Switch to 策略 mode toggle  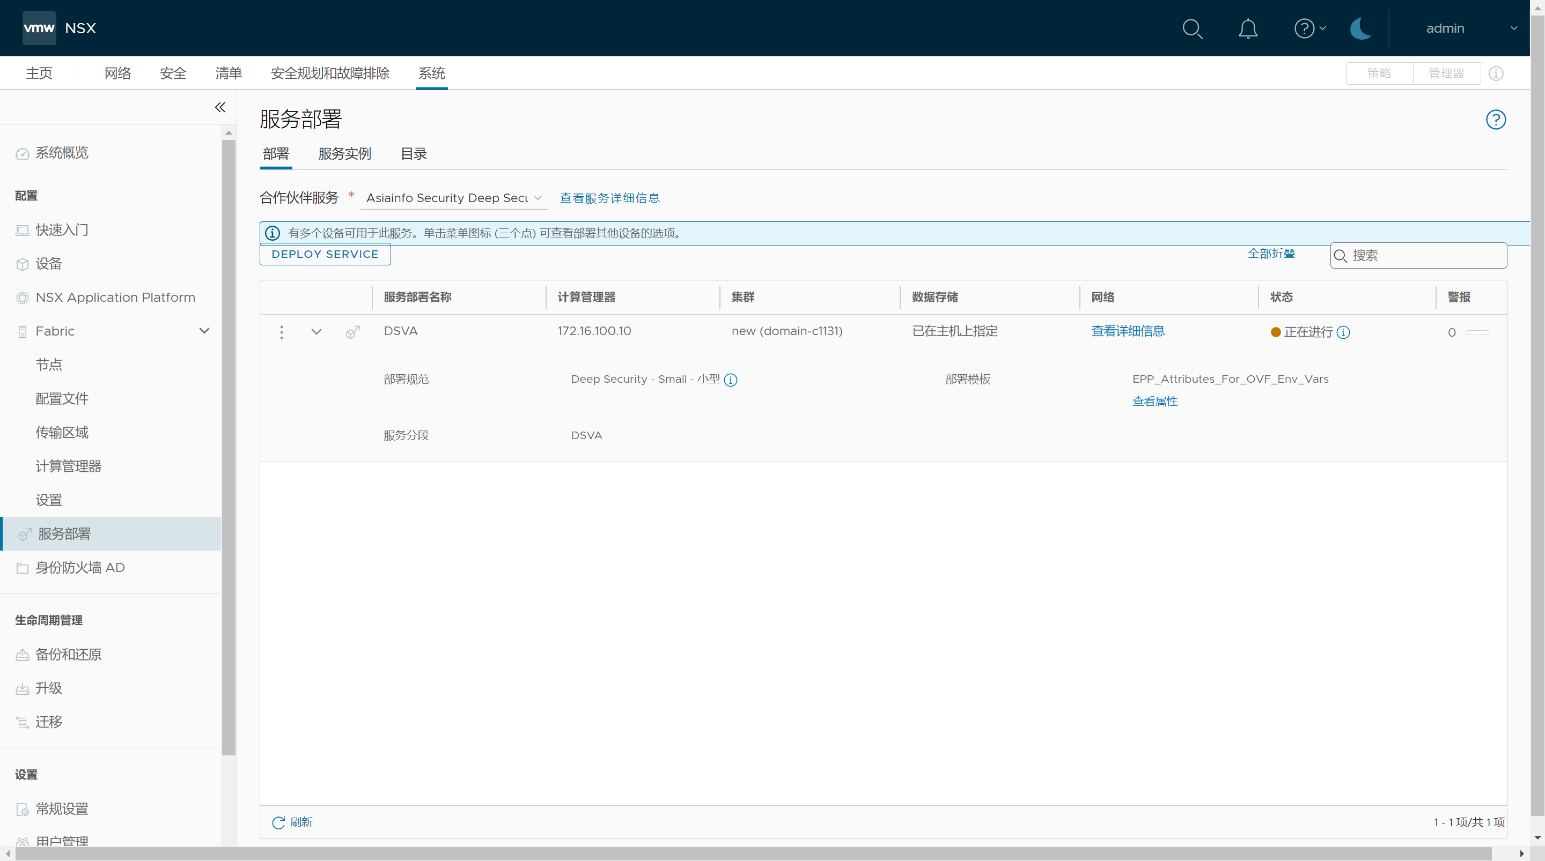(x=1379, y=73)
